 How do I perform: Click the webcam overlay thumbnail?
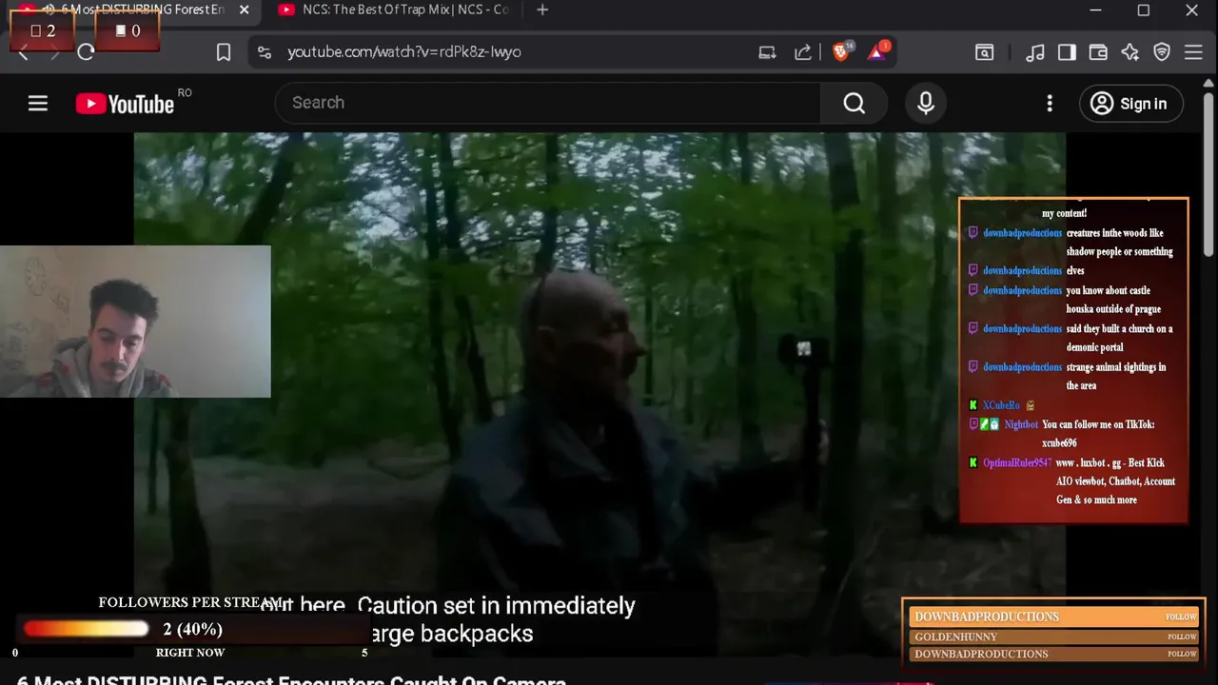[135, 322]
